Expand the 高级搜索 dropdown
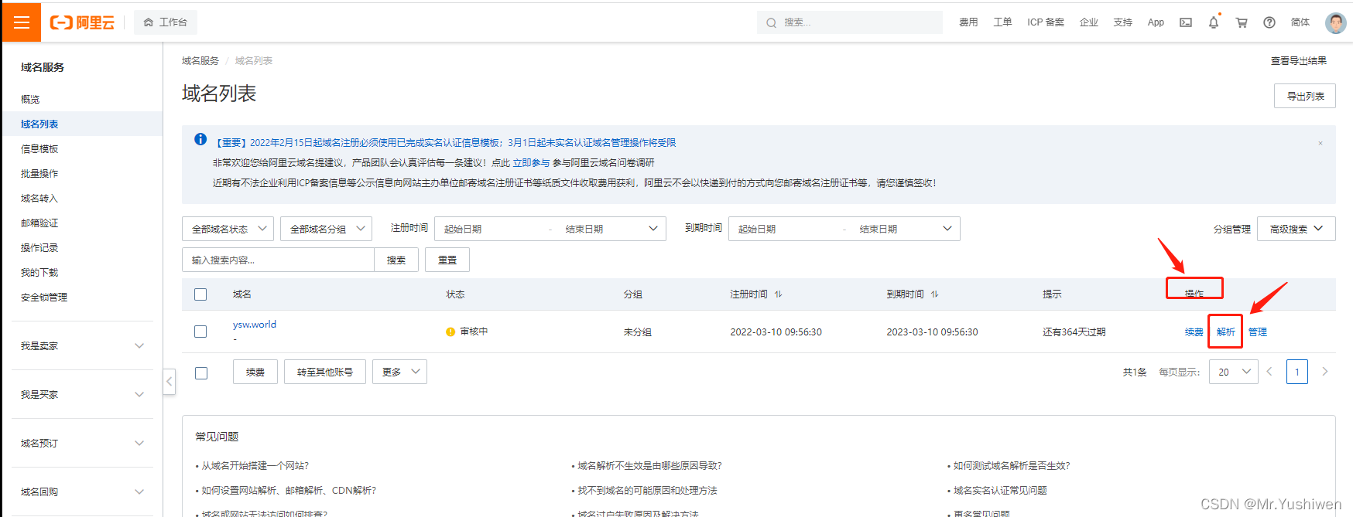The height and width of the screenshot is (517, 1353). tap(1296, 229)
